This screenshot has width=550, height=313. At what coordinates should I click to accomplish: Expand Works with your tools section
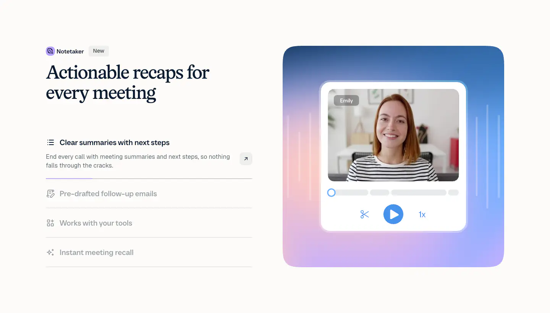tap(149, 223)
